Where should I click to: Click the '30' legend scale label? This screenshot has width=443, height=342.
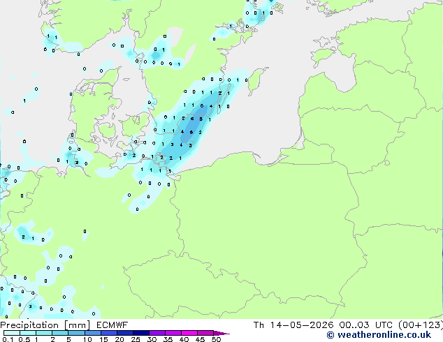[x=152, y=339]
